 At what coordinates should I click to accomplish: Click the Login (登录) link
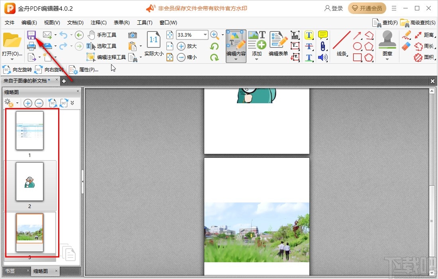(x=334, y=8)
